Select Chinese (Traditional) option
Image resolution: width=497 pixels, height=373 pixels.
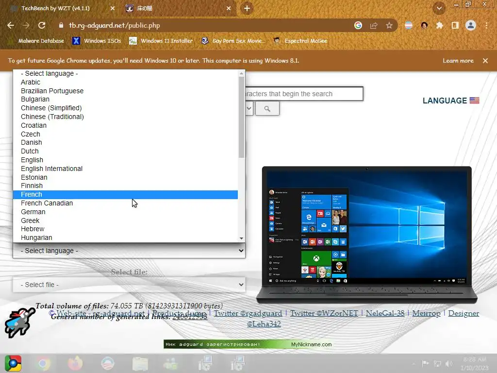click(125, 117)
